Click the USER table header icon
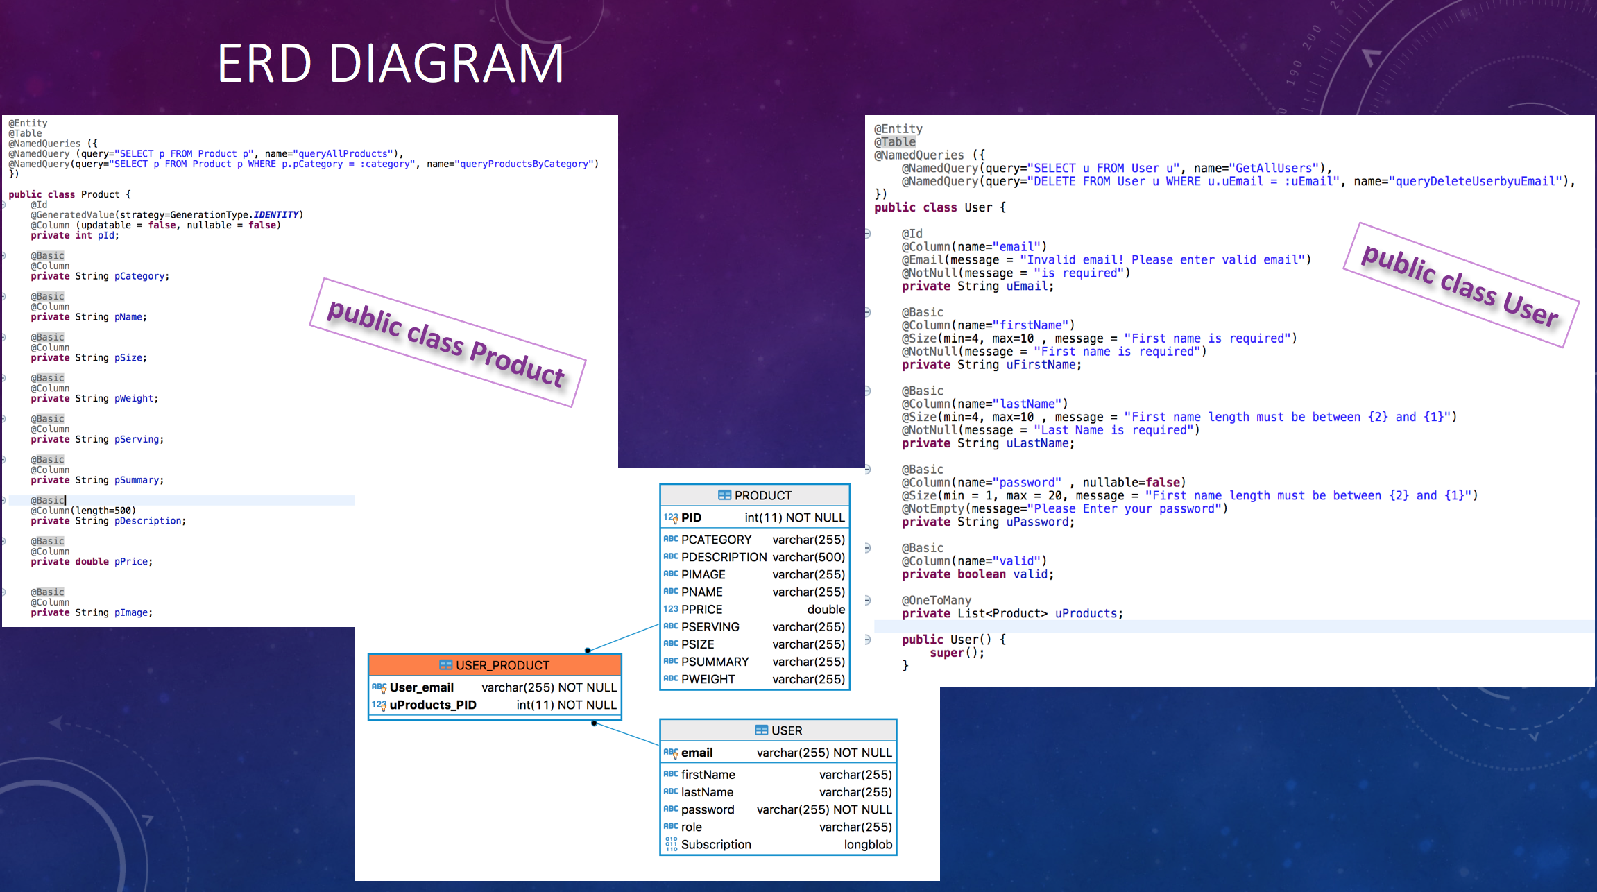Viewport: 1597px width, 892px height. click(x=761, y=730)
